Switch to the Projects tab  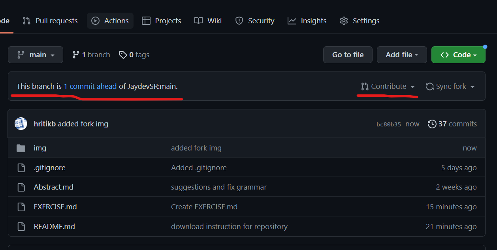click(162, 21)
